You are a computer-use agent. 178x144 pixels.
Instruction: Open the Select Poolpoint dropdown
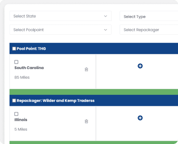point(61,30)
